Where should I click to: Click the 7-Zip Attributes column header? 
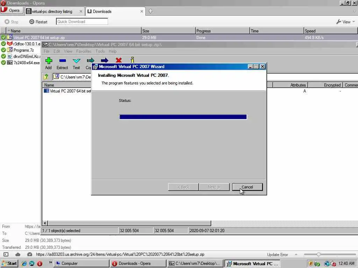tap(291, 85)
